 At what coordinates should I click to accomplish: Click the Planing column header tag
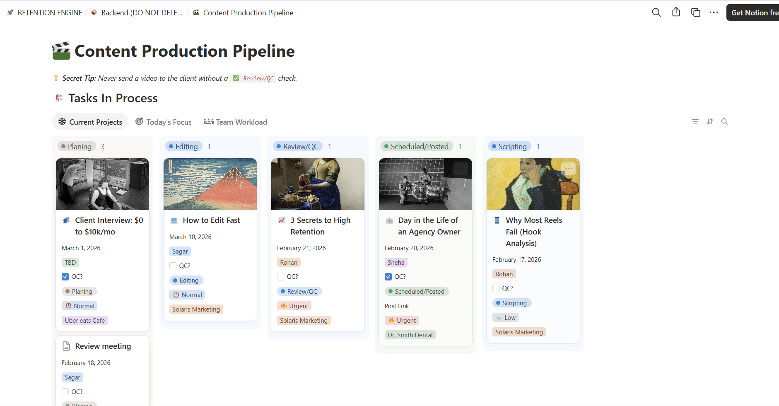(77, 146)
